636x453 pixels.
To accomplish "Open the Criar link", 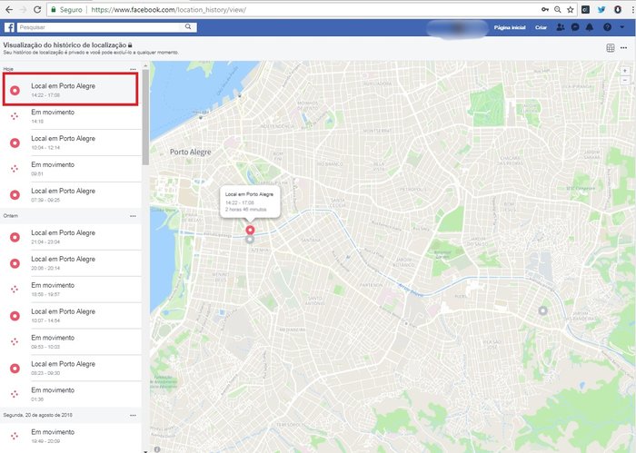I will coord(541,27).
